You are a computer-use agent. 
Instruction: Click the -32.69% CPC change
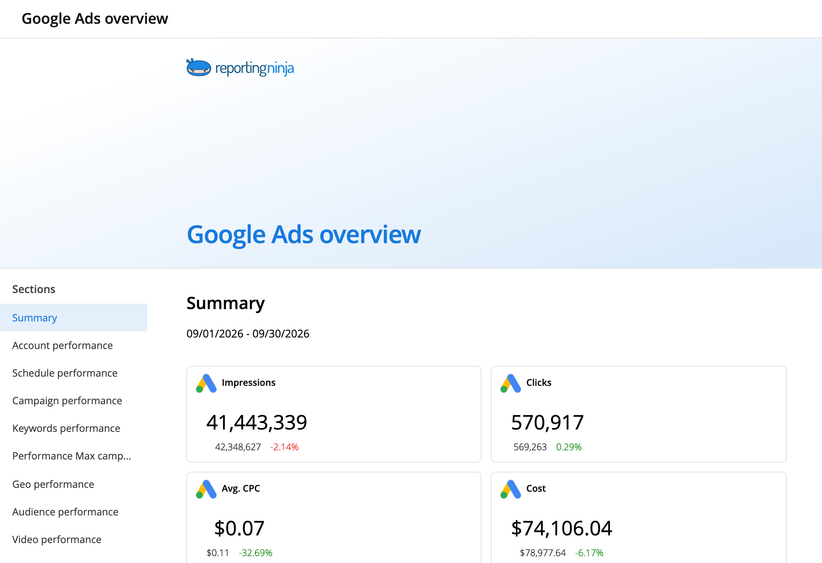pos(255,553)
